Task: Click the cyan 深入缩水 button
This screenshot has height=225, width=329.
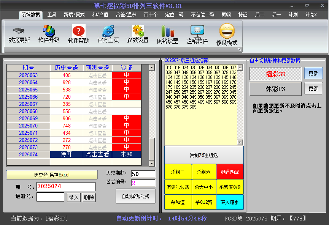Action: [230, 202]
